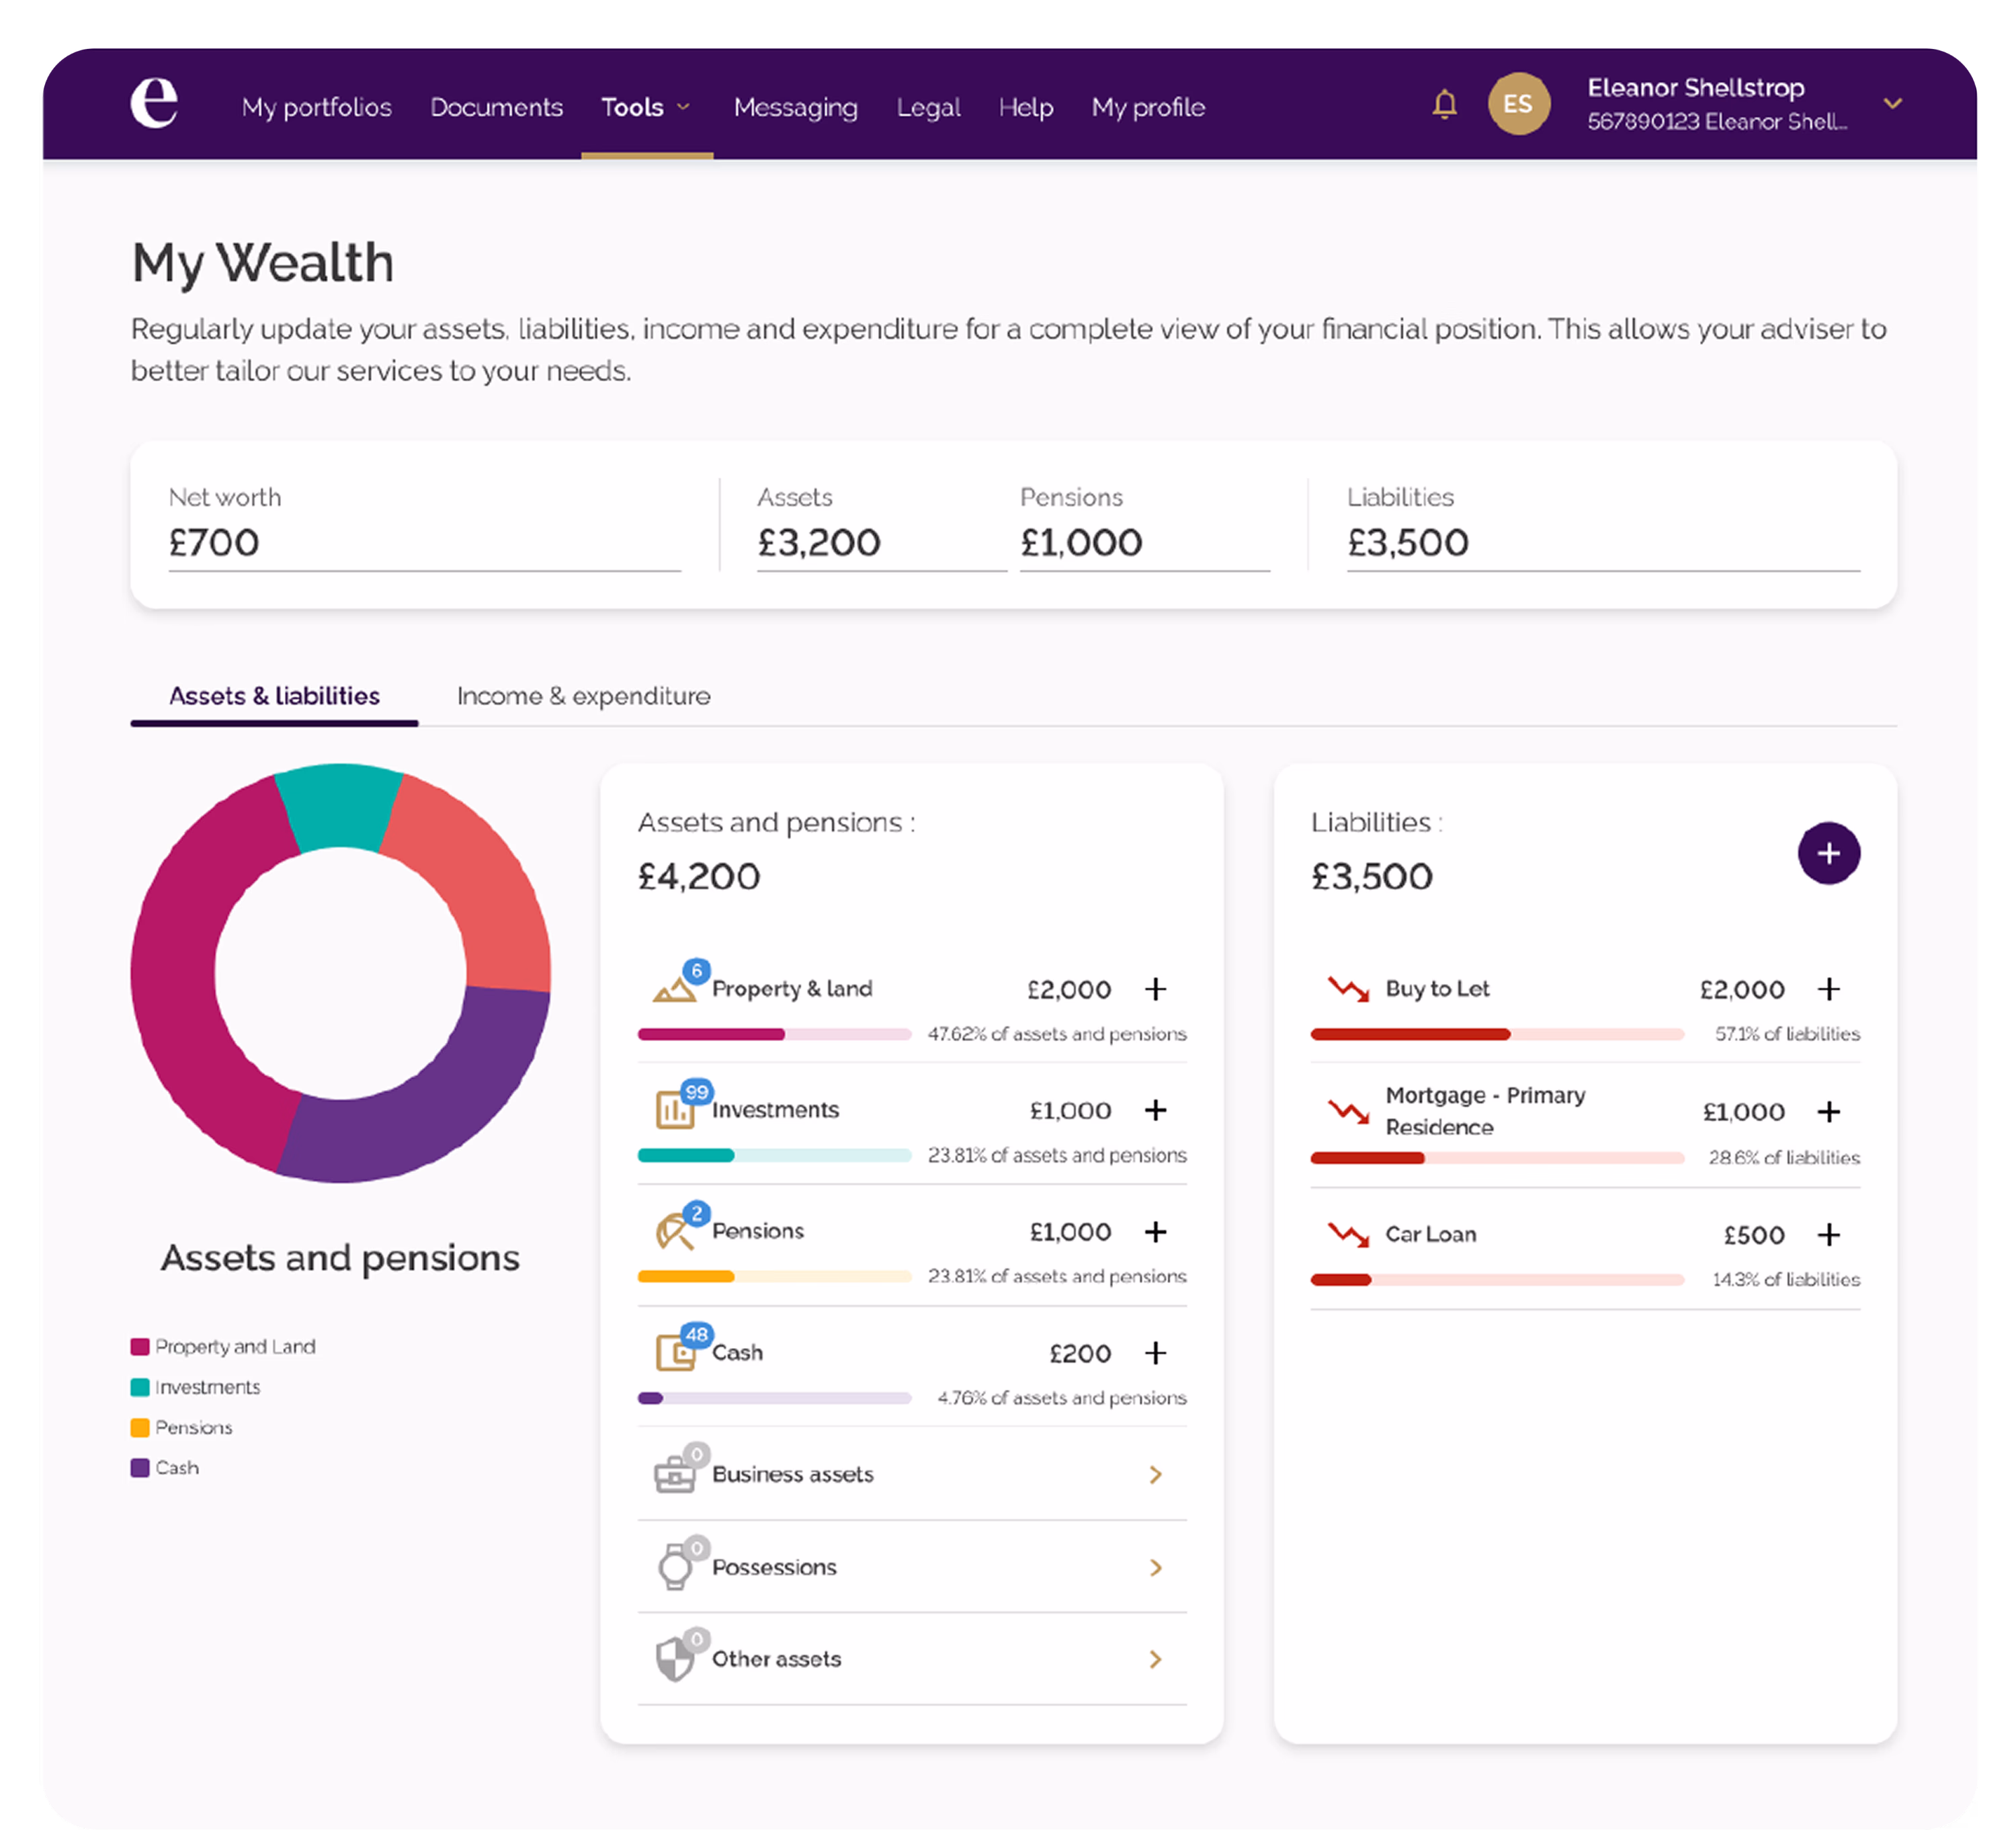The height and width of the screenshot is (1830, 2016).
Task: Expand the Possessions row chevron
Action: (1155, 1567)
